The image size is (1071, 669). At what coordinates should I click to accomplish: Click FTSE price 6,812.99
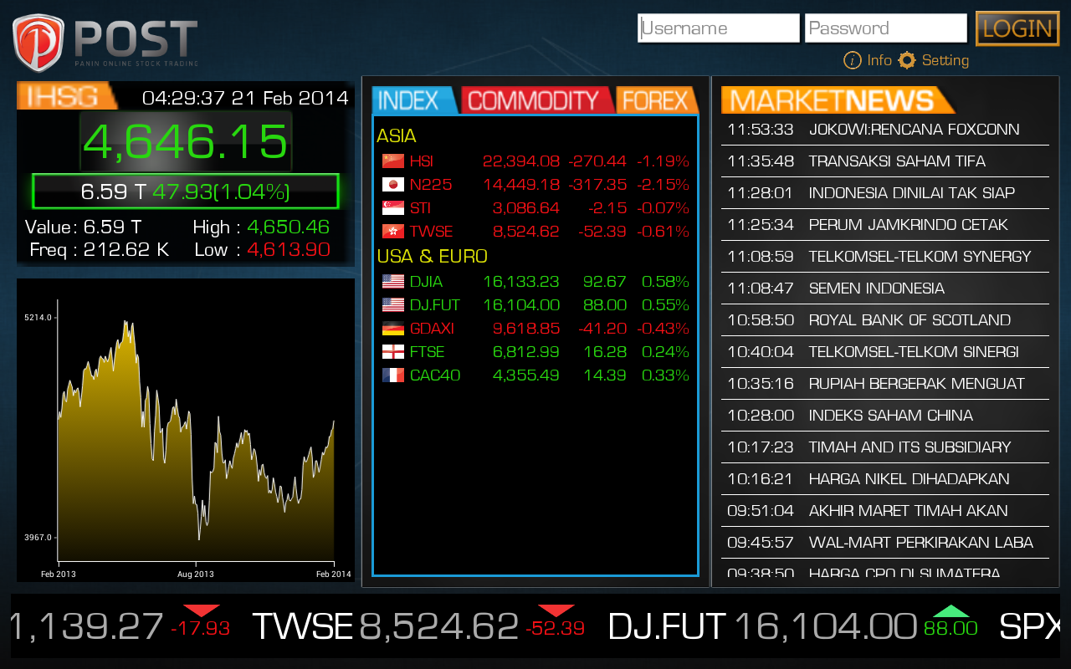[x=526, y=352]
